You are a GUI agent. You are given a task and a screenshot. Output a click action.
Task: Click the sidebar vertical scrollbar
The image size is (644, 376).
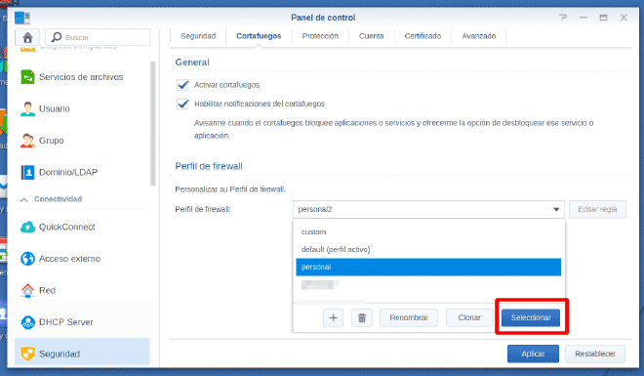pyautogui.click(x=153, y=124)
